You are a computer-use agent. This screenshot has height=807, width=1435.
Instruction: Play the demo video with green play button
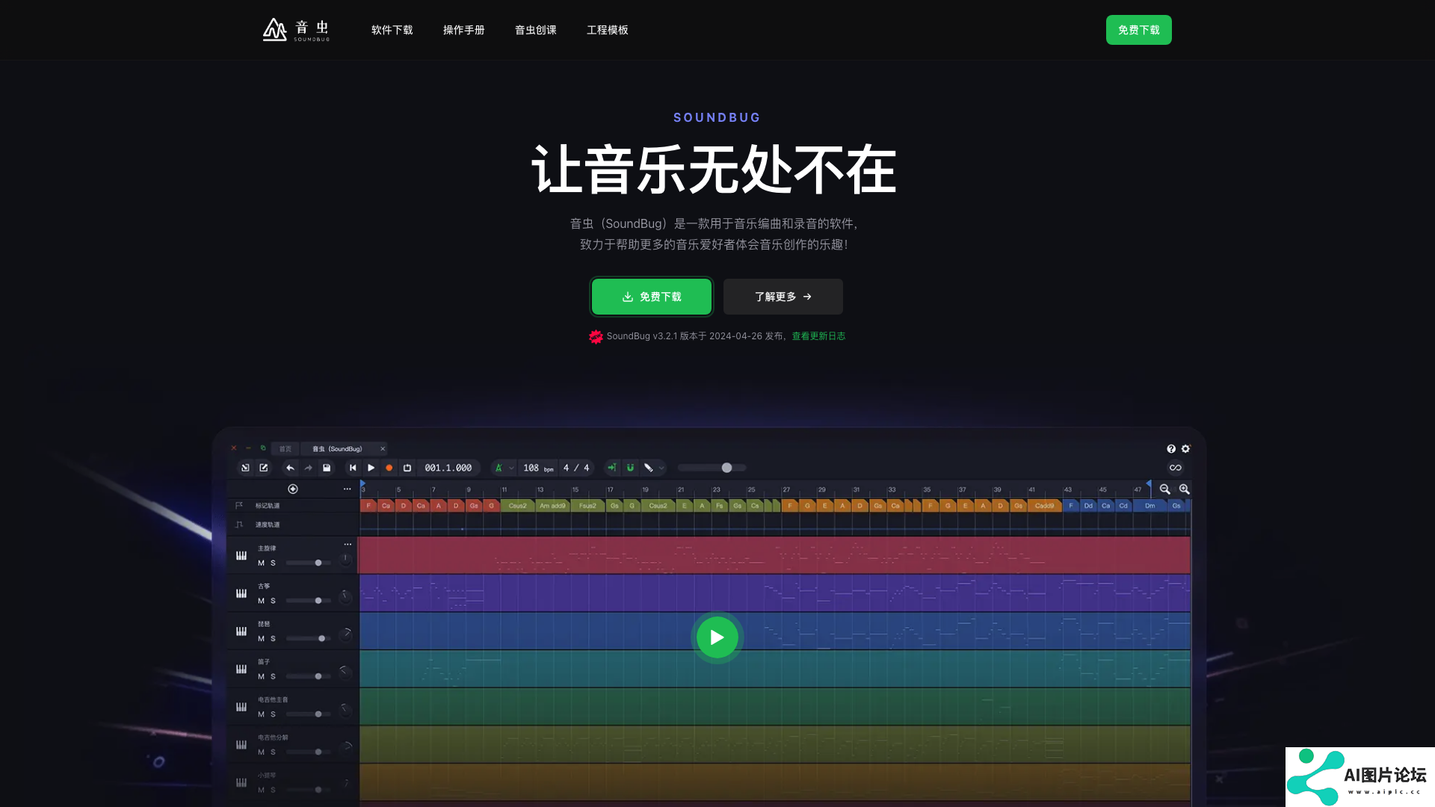(717, 637)
